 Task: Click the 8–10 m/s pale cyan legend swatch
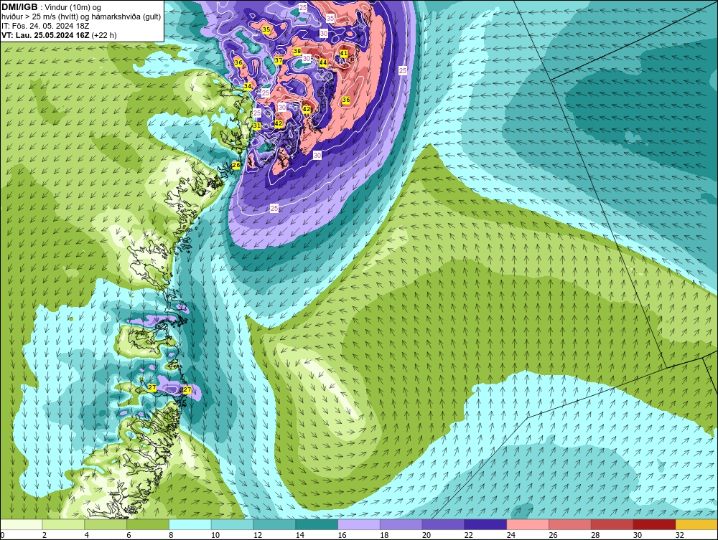tap(190, 524)
